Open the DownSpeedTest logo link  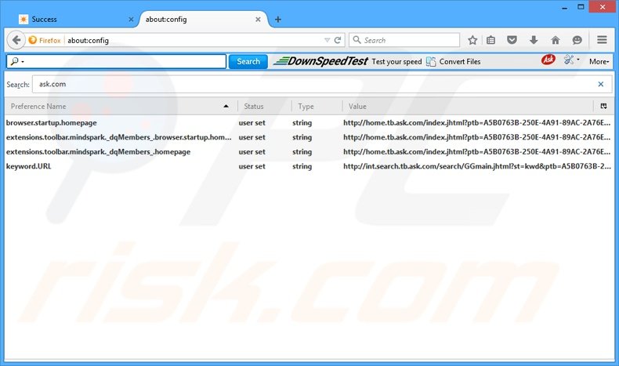(321, 61)
